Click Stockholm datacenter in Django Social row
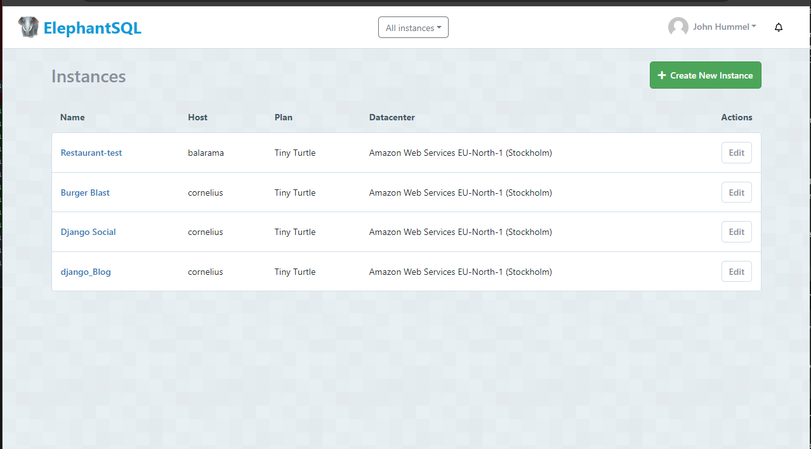The width and height of the screenshot is (811, 449). click(x=461, y=232)
